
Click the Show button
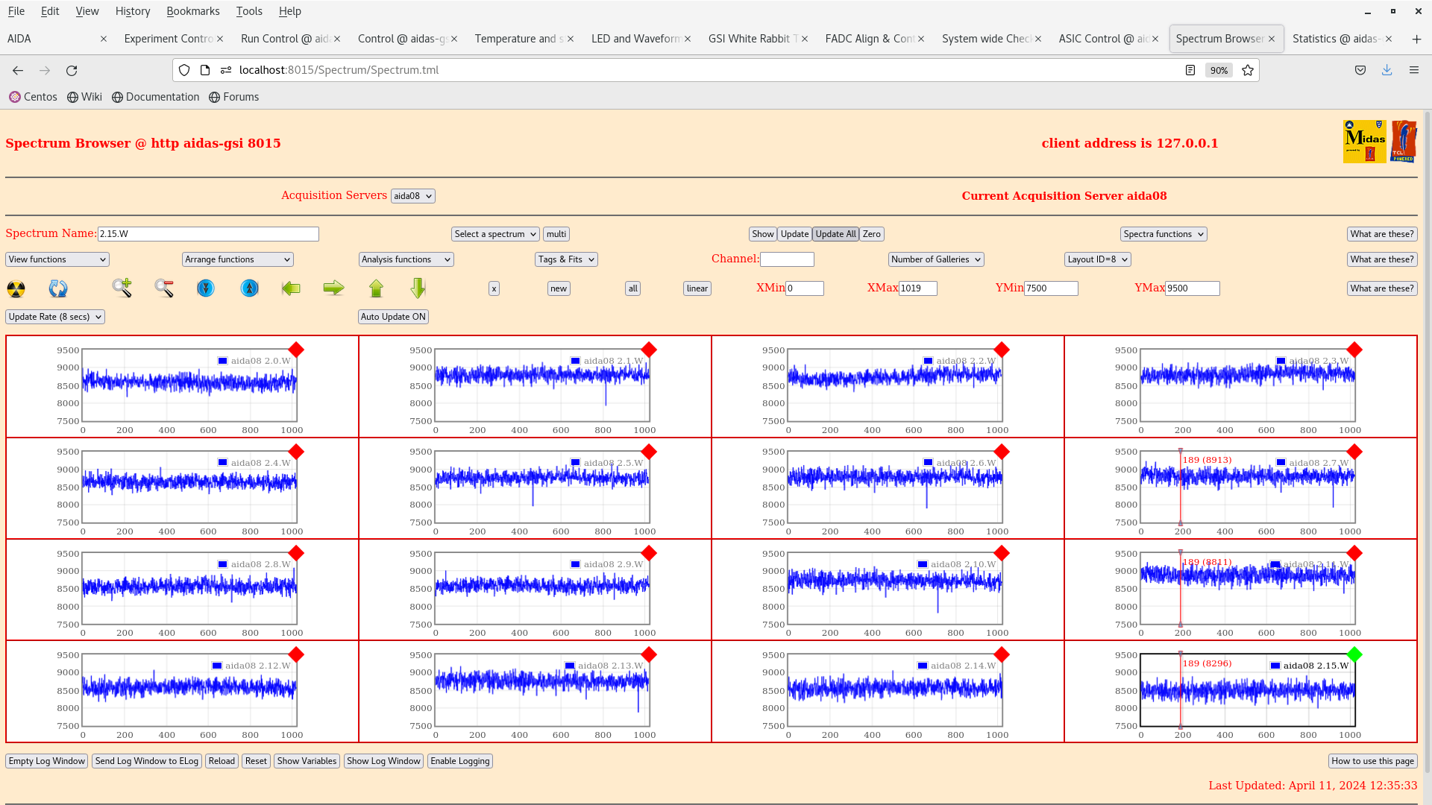pyautogui.click(x=762, y=234)
